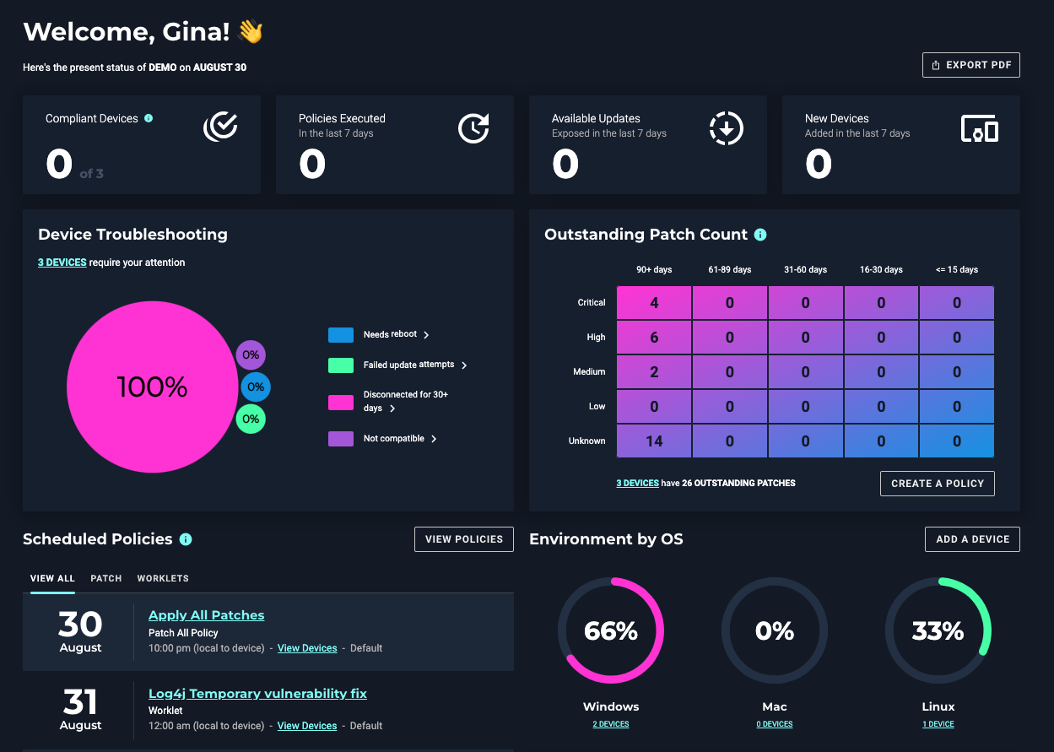The height and width of the screenshot is (752, 1054).
Task: Switch to the WORKLETS tab
Action: 162,578
